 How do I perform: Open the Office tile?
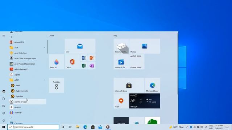[x=72, y=62]
